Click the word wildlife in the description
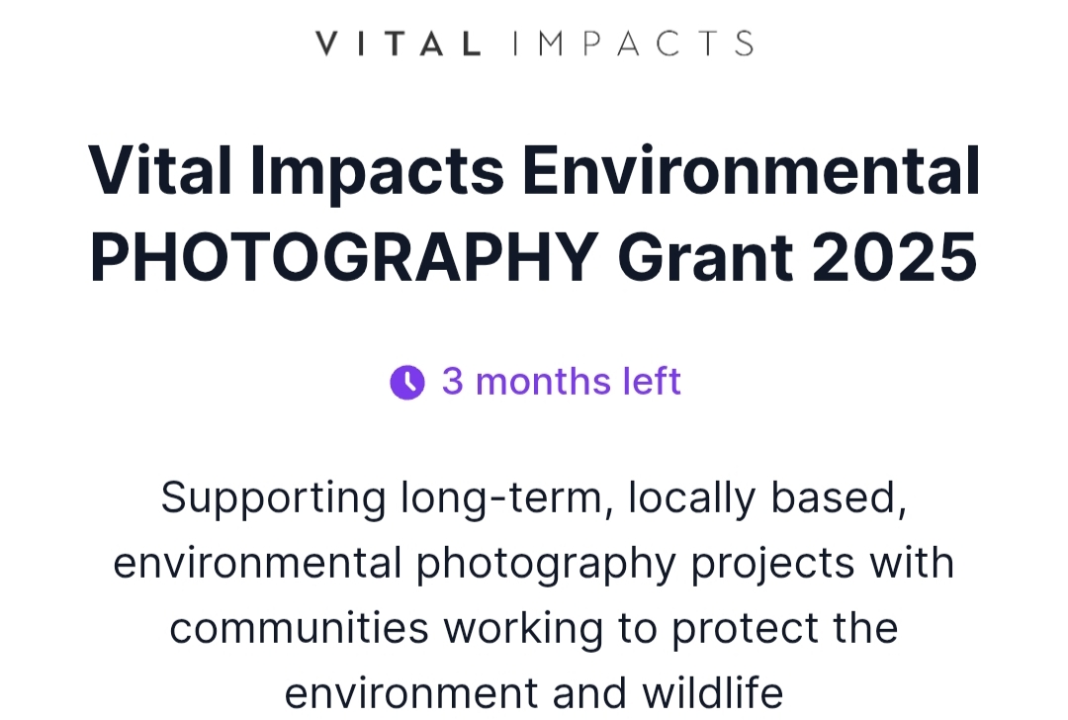1068x720 pixels. coord(712,692)
